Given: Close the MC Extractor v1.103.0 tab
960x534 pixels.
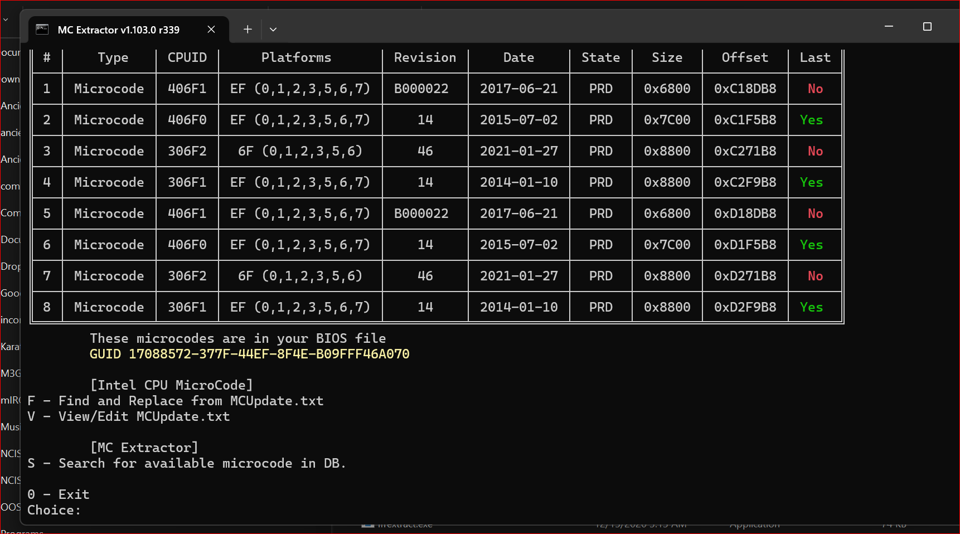Looking at the screenshot, I should (211, 30).
